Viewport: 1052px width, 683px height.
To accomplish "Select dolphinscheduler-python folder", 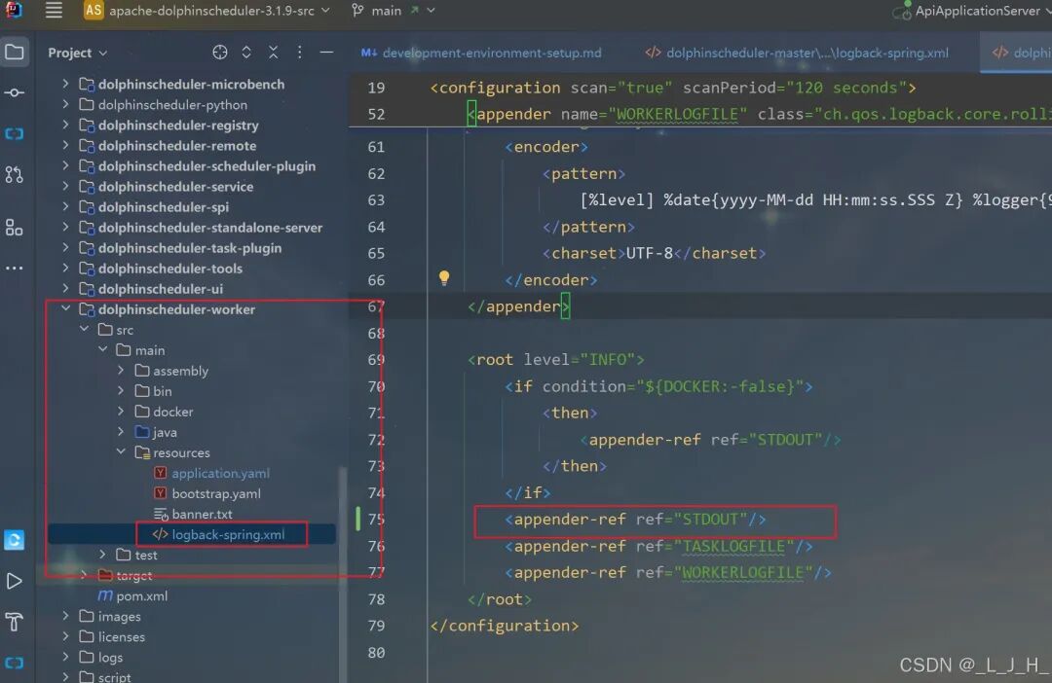I will (x=172, y=105).
